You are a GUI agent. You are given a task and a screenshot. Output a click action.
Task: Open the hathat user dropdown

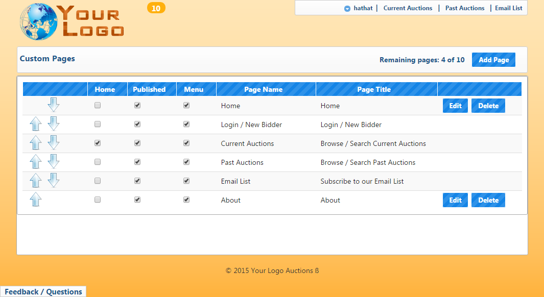pos(360,8)
